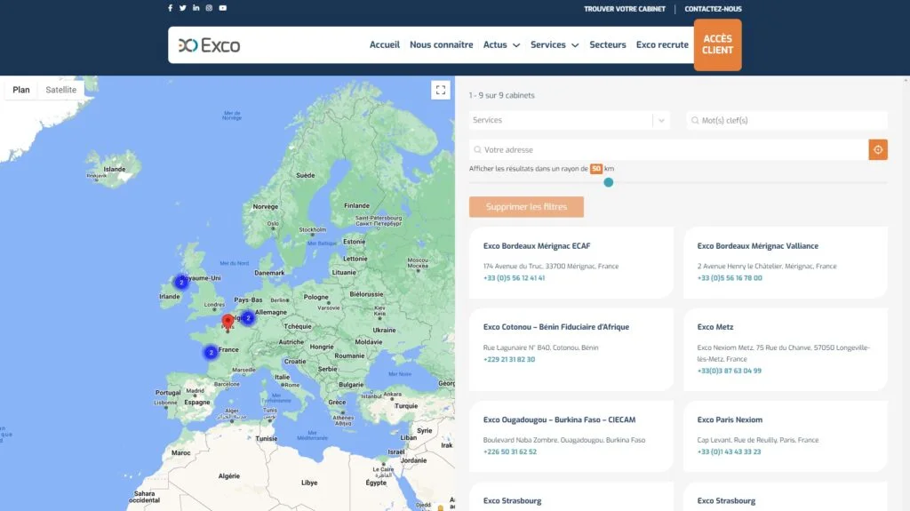The width and height of the screenshot is (910, 511).
Task: Expand the Services nav menu
Action: (555, 44)
